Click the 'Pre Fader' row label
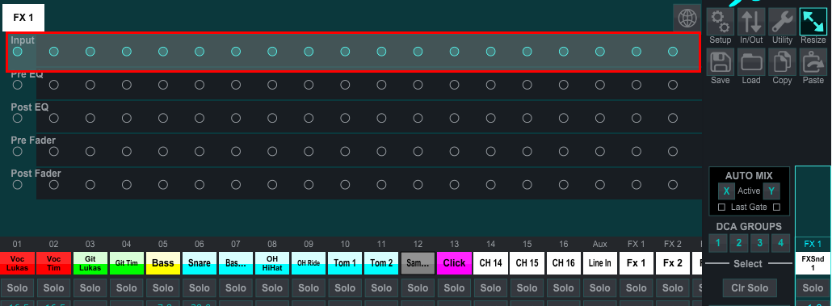 point(33,140)
